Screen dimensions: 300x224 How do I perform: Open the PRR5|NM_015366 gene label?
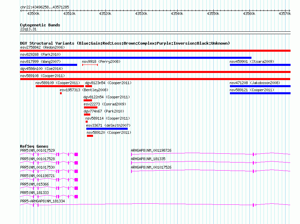(34, 184)
